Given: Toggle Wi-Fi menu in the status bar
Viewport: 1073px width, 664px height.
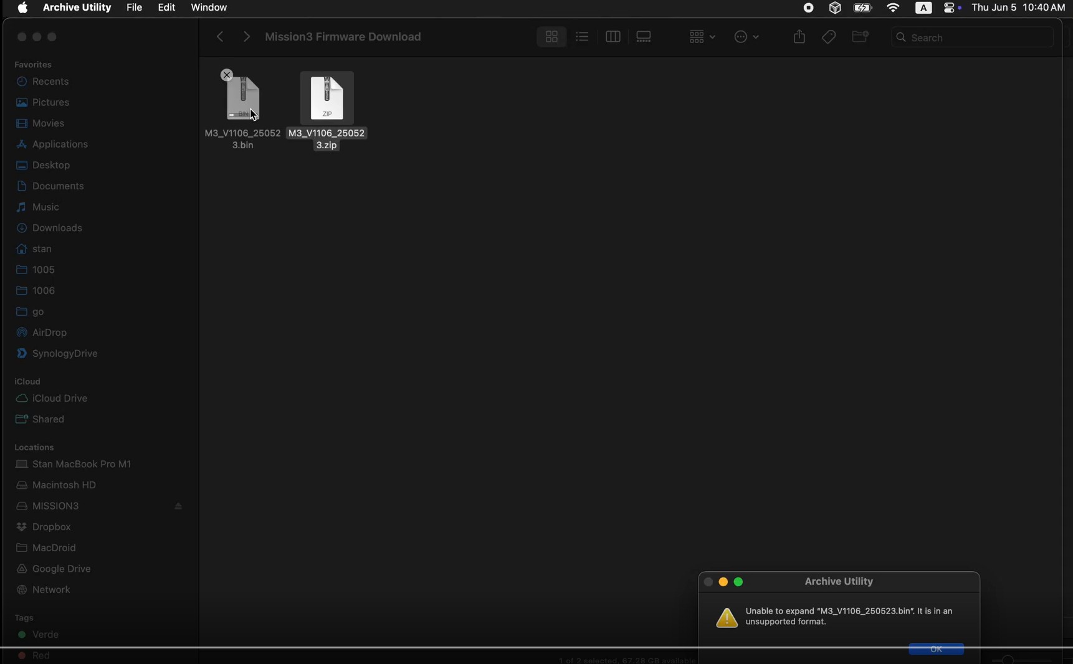Looking at the screenshot, I should (892, 8).
